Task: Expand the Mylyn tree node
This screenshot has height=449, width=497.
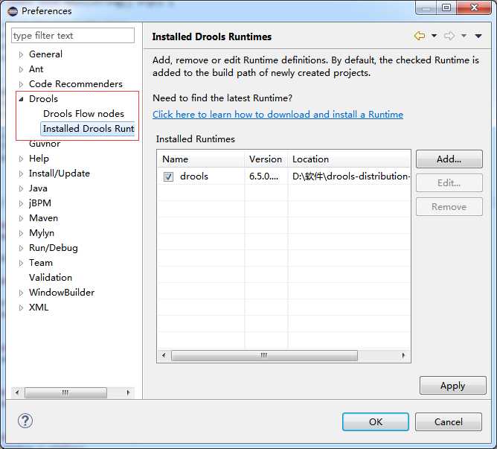Action: pos(21,233)
